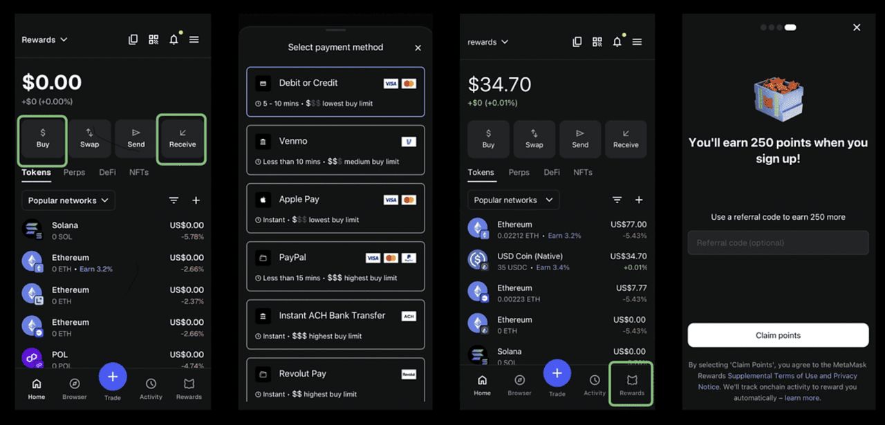Tap the Claim points button
Viewport: 885px width, 425px height.
(778, 335)
